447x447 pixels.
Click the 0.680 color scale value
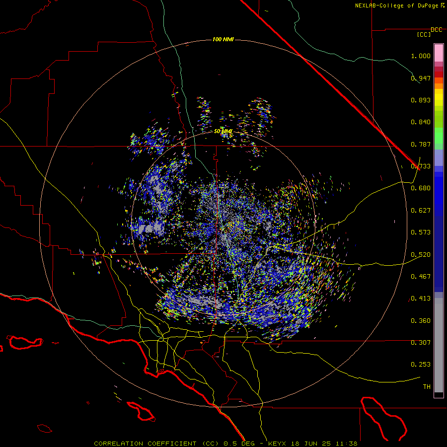click(x=421, y=188)
